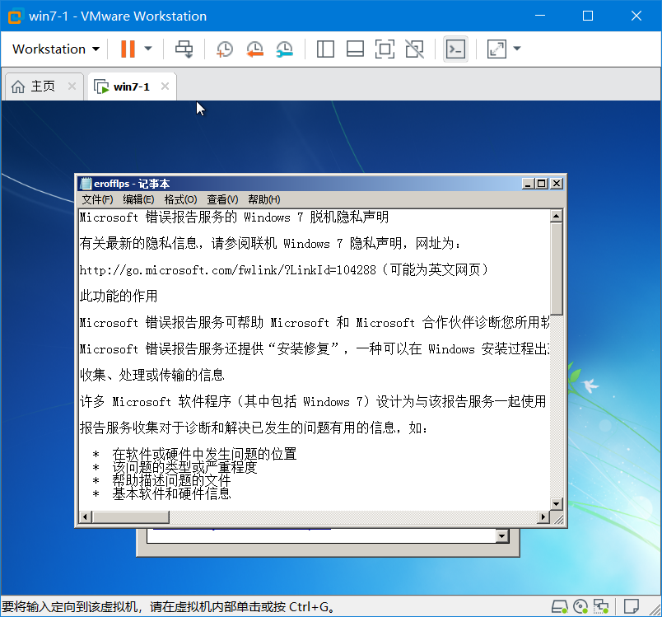
Task: Close the 主页 tab
Action: click(72, 86)
